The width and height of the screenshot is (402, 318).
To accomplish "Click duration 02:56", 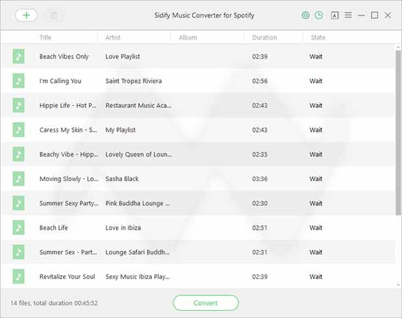I will pos(260,81).
